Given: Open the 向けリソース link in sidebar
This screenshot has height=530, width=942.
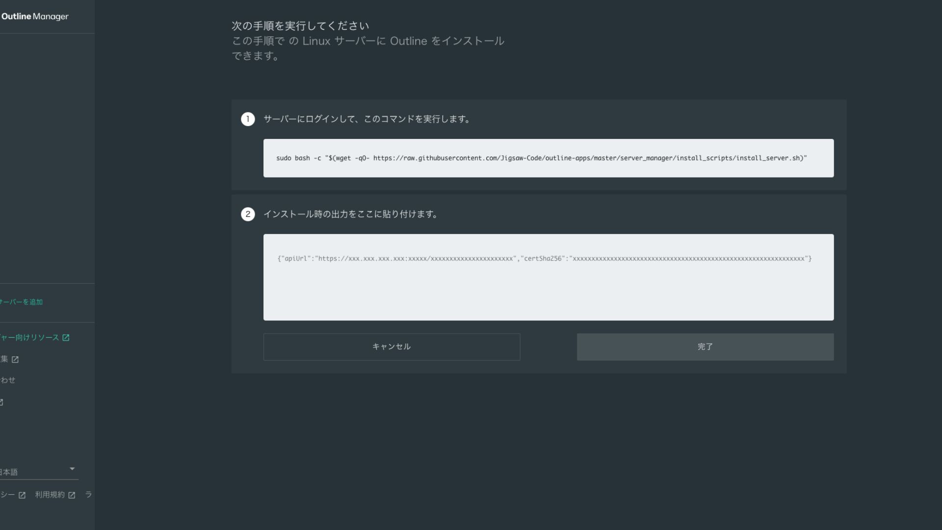Looking at the screenshot, I should 29,338.
